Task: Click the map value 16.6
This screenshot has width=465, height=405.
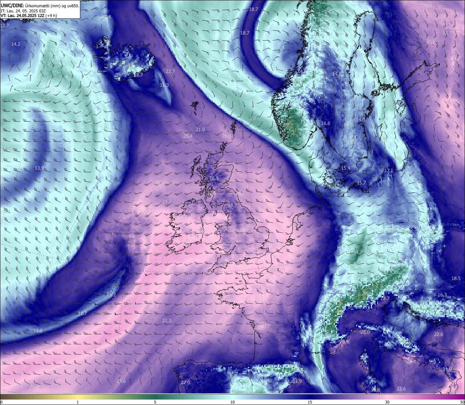Action: click(x=325, y=123)
